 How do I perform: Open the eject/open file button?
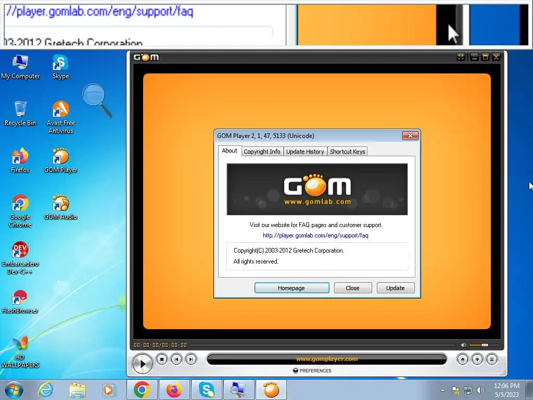pos(462,359)
